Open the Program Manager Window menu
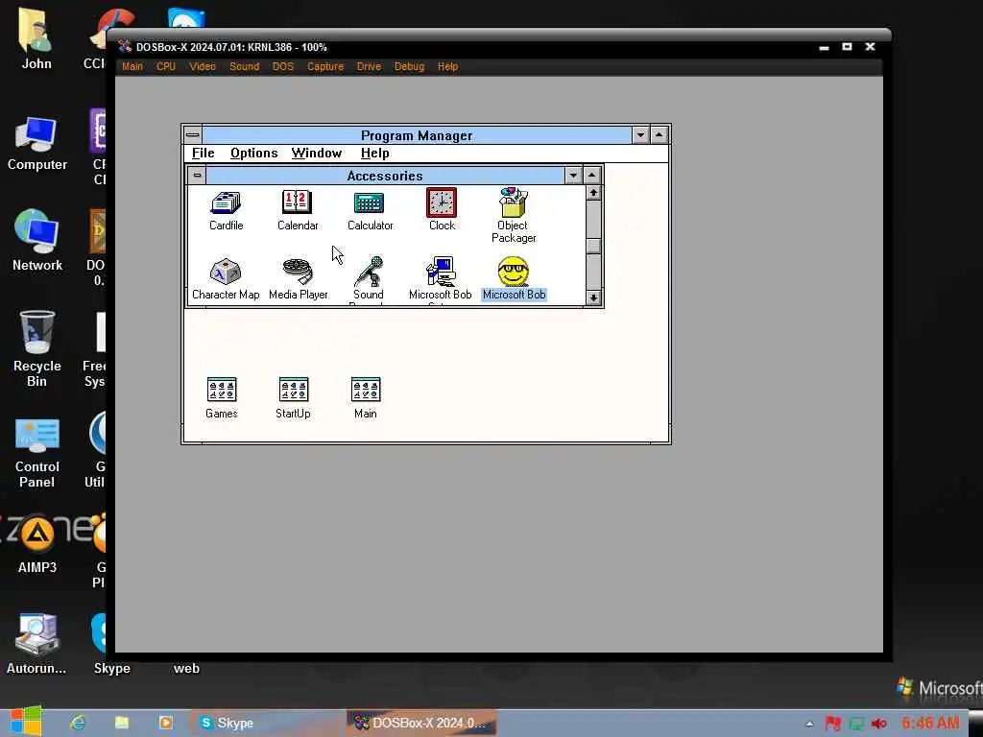983x737 pixels. point(317,154)
